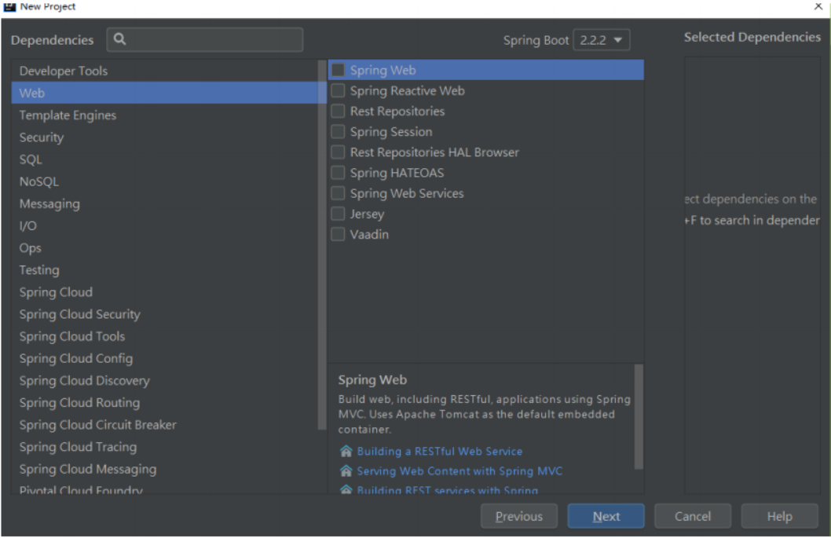Click the description panel scrollbar
The image size is (831, 538).
point(639,416)
